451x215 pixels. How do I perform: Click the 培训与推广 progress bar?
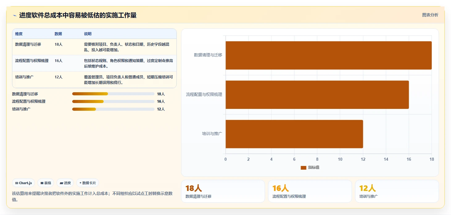pyautogui.click(x=113, y=109)
